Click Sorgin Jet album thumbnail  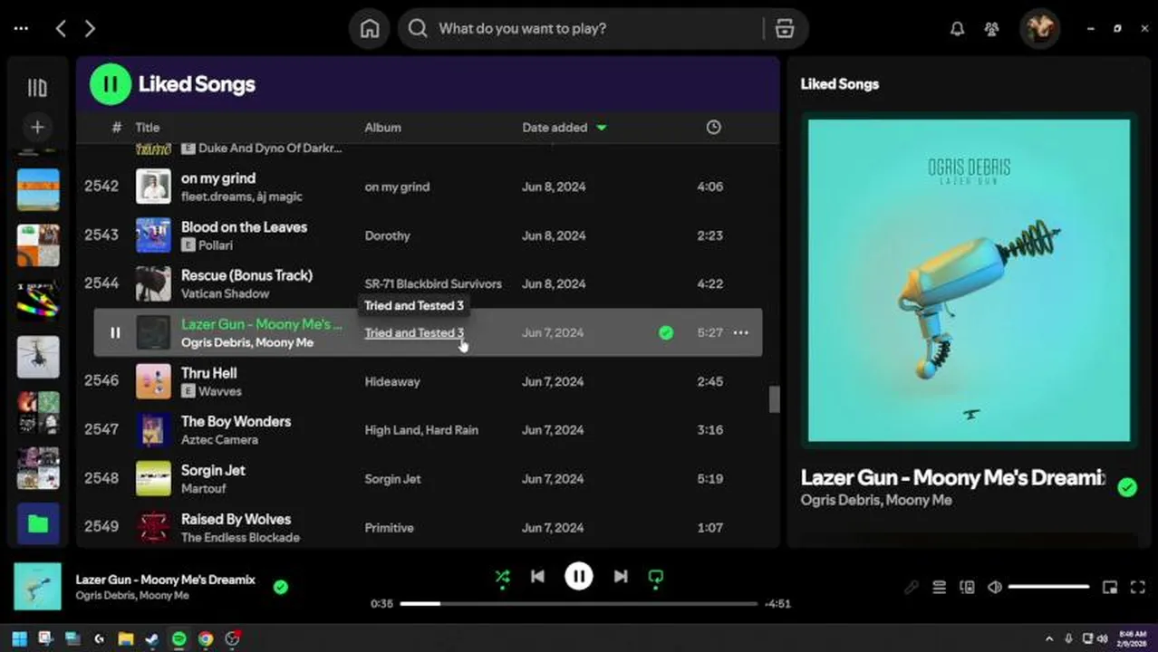click(x=153, y=479)
